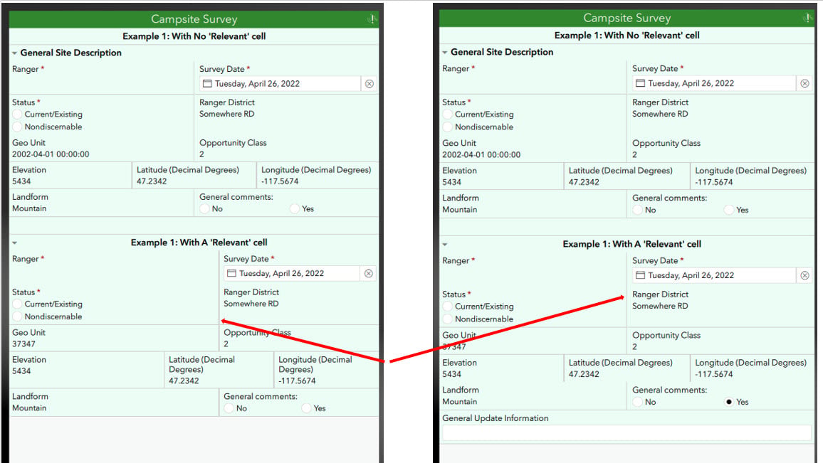Click the selected Yes radio in right survey's second section
Viewport: 823px width, 463px height.
pos(728,402)
